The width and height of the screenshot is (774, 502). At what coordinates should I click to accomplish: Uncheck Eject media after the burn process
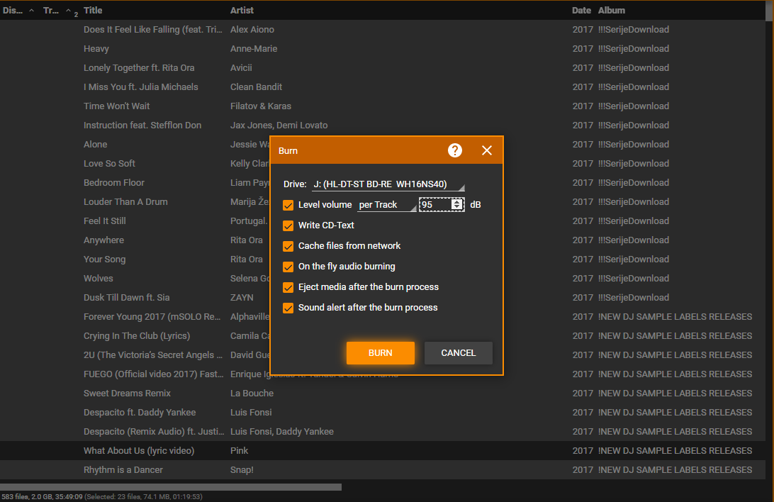(288, 287)
